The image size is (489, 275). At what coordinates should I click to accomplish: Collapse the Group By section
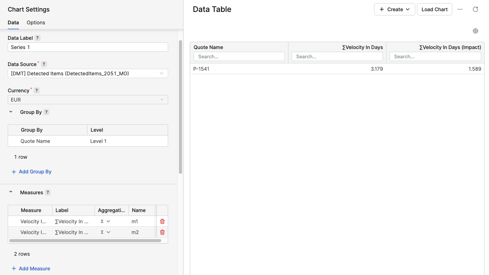point(11,112)
